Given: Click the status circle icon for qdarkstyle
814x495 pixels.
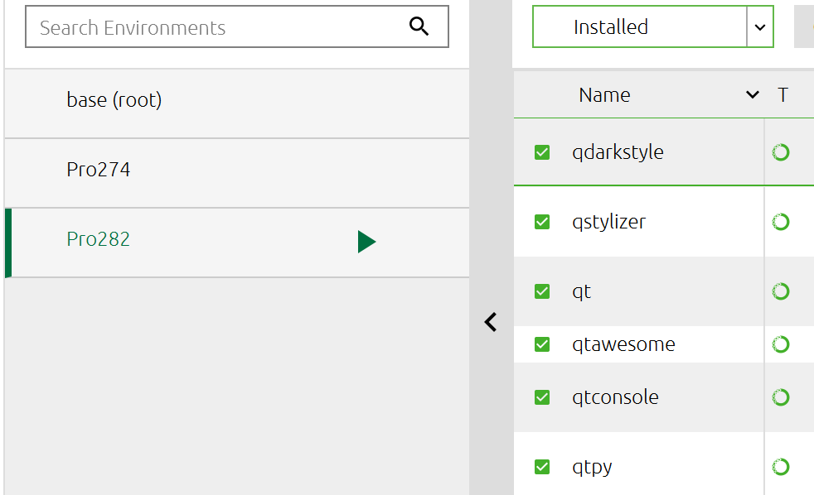Looking at the screenshot, I should click(x=780, y=152).
